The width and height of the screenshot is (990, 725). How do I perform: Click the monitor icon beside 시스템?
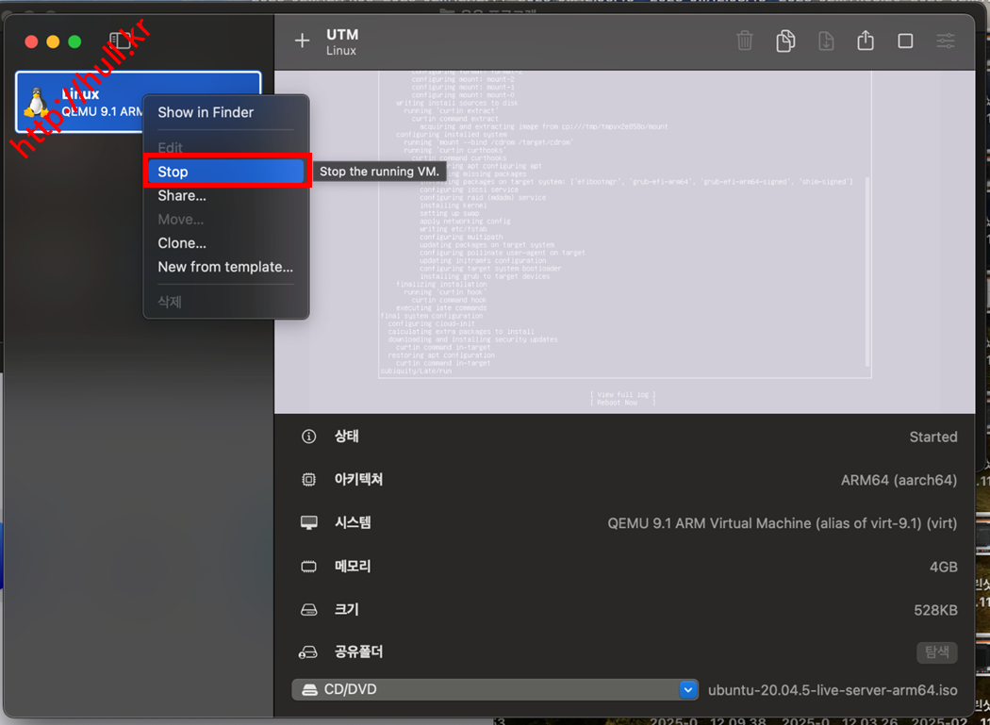pyautogui.click(x=308, y=523)
